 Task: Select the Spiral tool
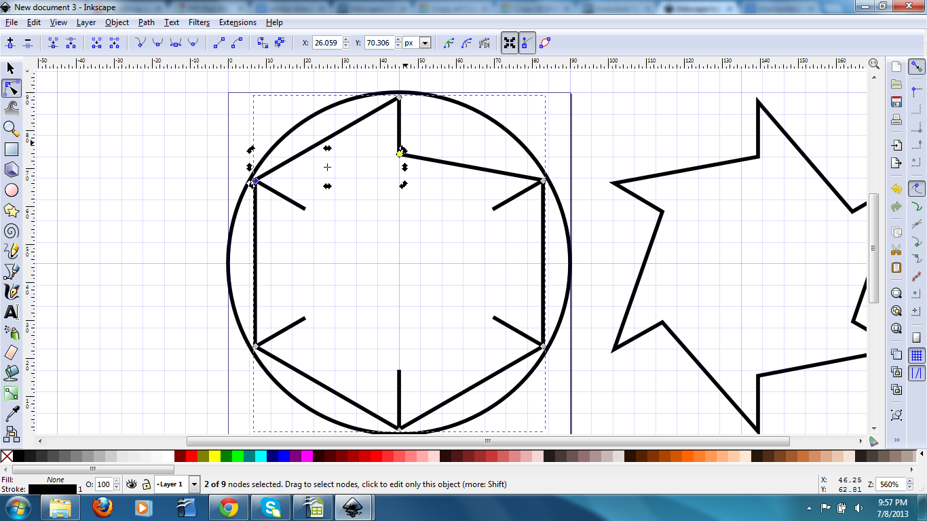(x=11, y=231)
